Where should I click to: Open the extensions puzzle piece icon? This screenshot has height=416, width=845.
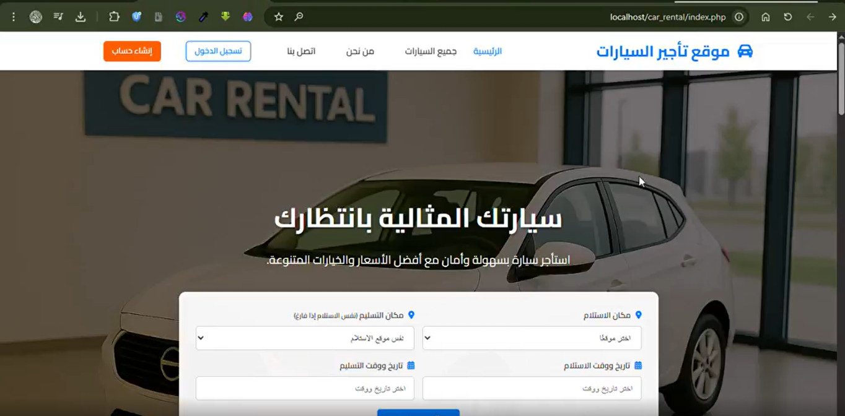click(x=114, y=17)
